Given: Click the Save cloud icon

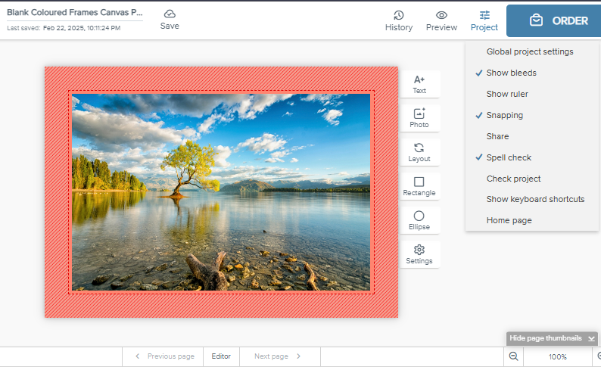Looking at the screenshot, I should pos(170,14).
